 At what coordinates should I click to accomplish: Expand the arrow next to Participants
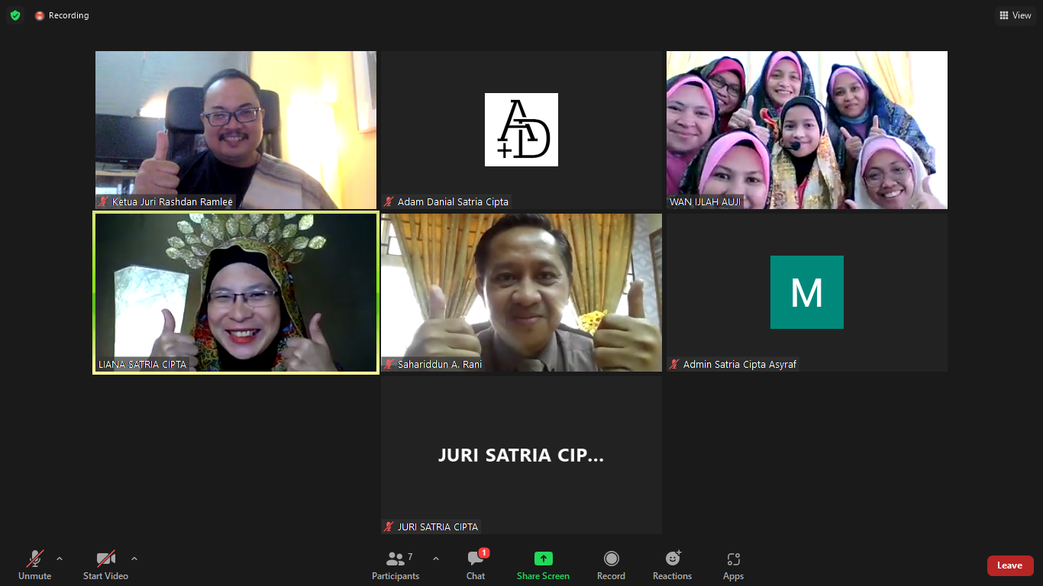point(436,559)
